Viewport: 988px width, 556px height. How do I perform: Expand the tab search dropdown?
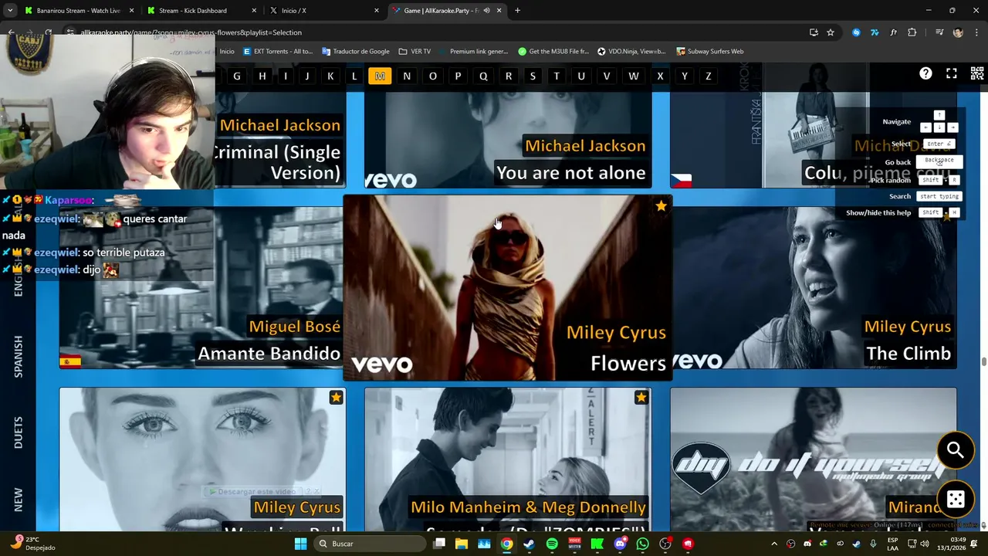(9, 11)
